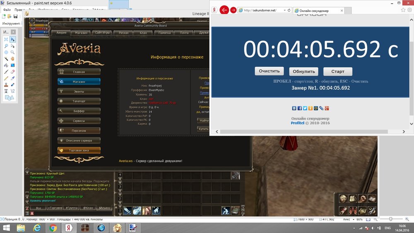Click the Обнулить button on stopwatch
414x233 pixels.
tap(304, 71)
